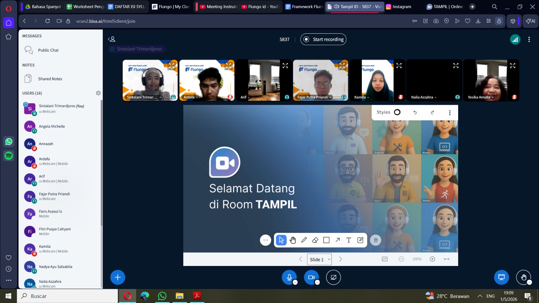
Task: Open the Slide 1 dropdown selector
Action: coord(319,259)
